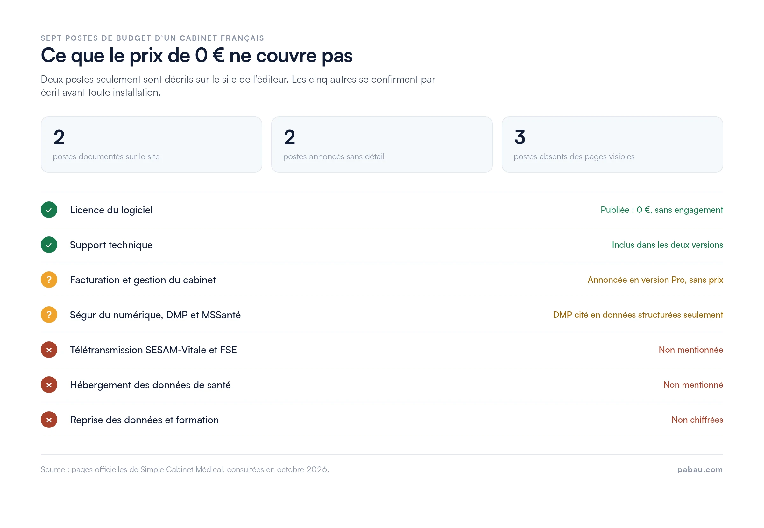This screenshot has height=528, width=764.
Task: Click the heading 'Sept postes de budget d'un cabinet français'
Action: [x=152, y=38]
